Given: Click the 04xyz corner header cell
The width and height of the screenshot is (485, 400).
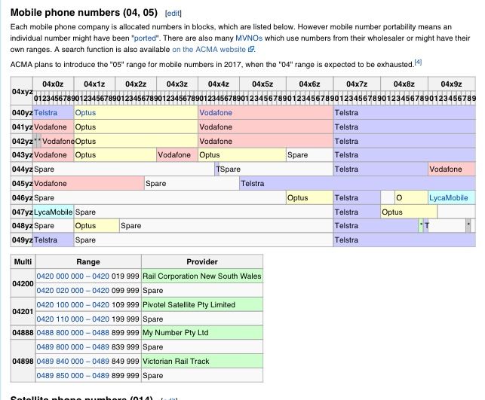Looking at the screenshot, I should click(x=22, y=91).
